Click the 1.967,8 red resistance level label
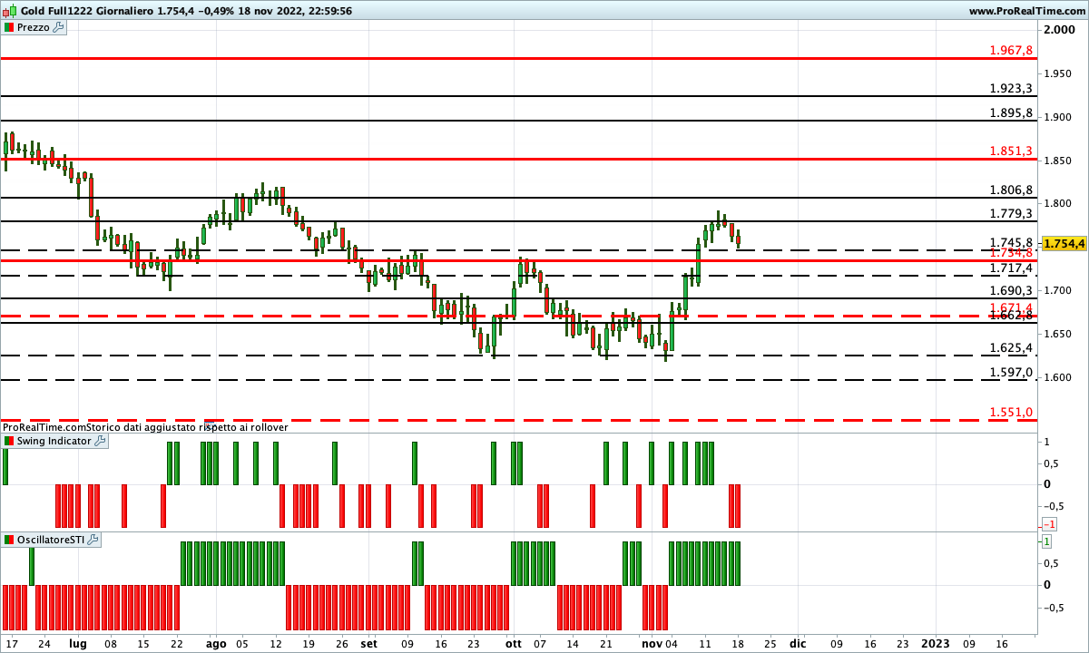This screenshot has height=653, width=1089. [1012, 51]
